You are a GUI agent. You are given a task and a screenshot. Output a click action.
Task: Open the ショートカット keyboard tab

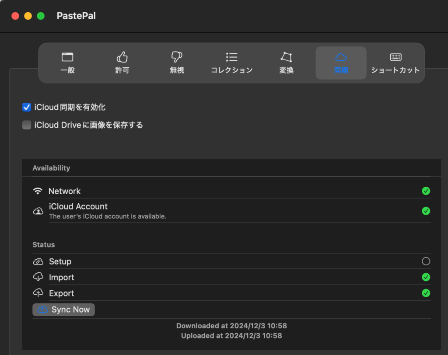point(395,63)
